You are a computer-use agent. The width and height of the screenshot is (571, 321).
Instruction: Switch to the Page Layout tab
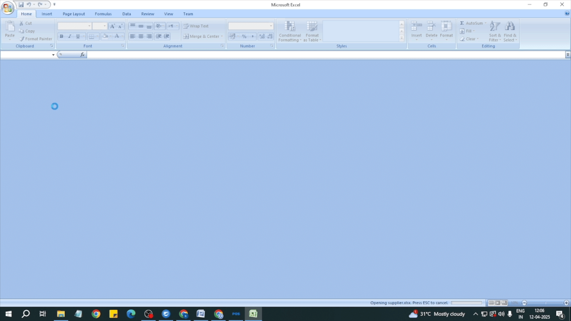pos(74,14)
